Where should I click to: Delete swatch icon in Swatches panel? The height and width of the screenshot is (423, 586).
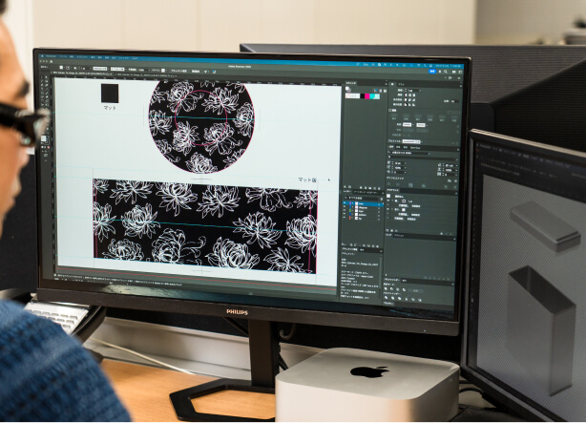pyautogui.click(x=379, y=188)
